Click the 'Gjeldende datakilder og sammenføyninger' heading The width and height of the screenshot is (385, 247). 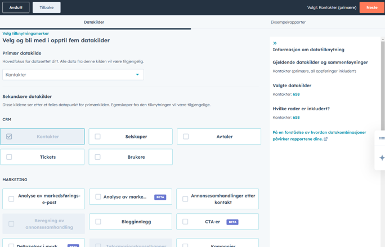click(x=320, y=62)
